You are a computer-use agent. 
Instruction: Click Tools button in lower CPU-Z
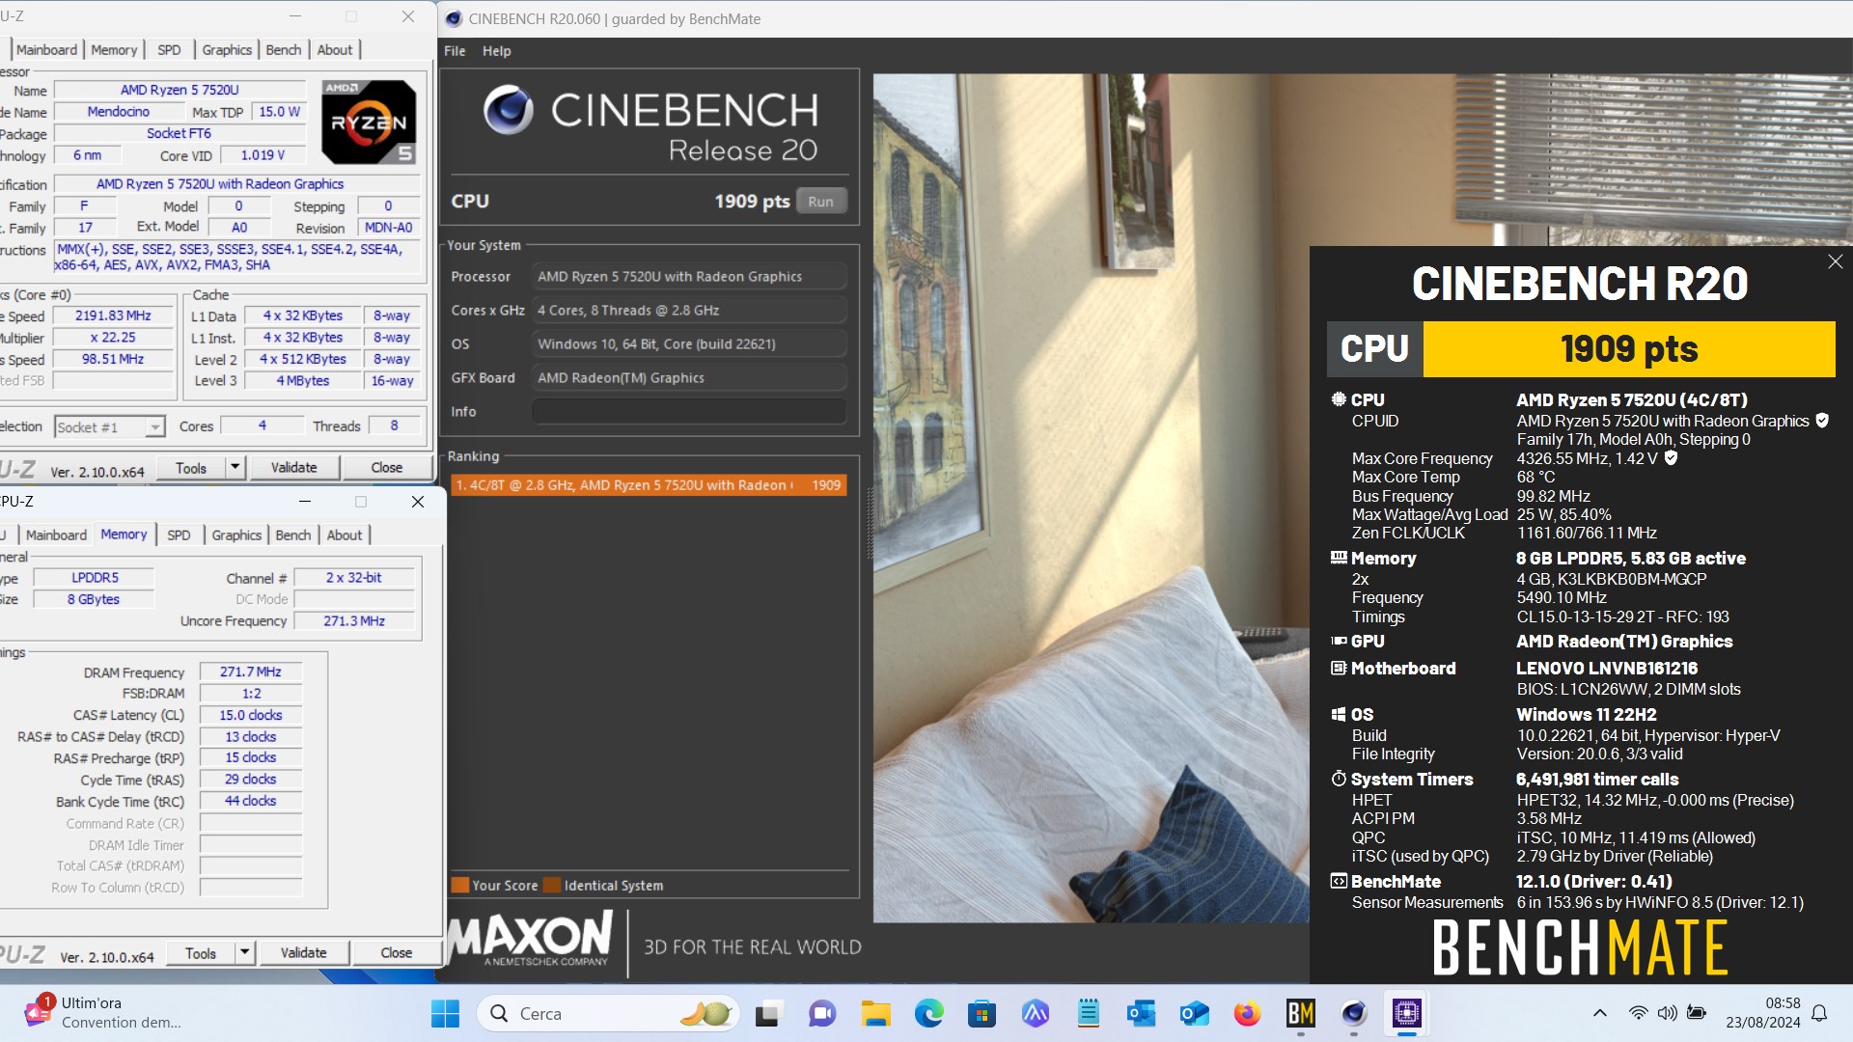[x=201, y=952]
